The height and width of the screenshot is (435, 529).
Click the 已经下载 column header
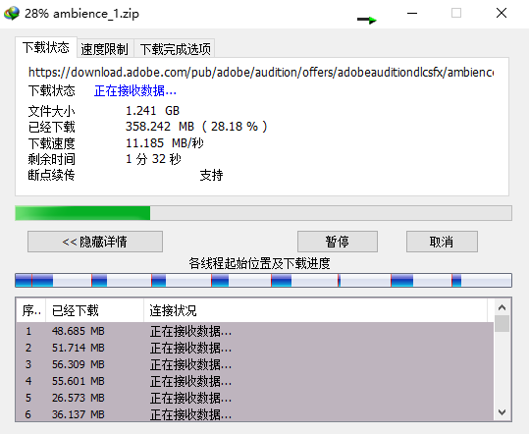(95, 310)
